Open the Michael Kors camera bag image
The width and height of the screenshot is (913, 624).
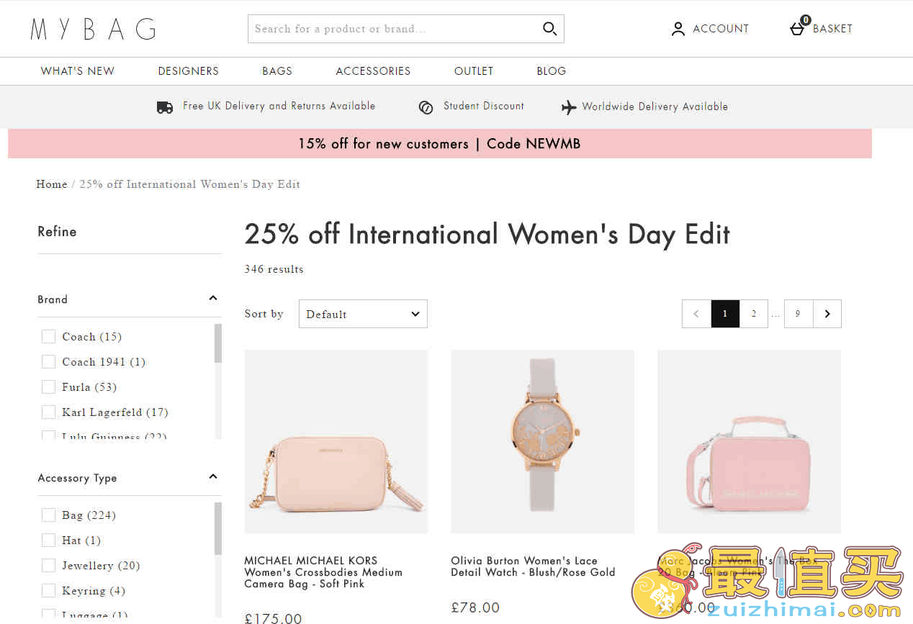pyautogui.click(x=336, y=442)
